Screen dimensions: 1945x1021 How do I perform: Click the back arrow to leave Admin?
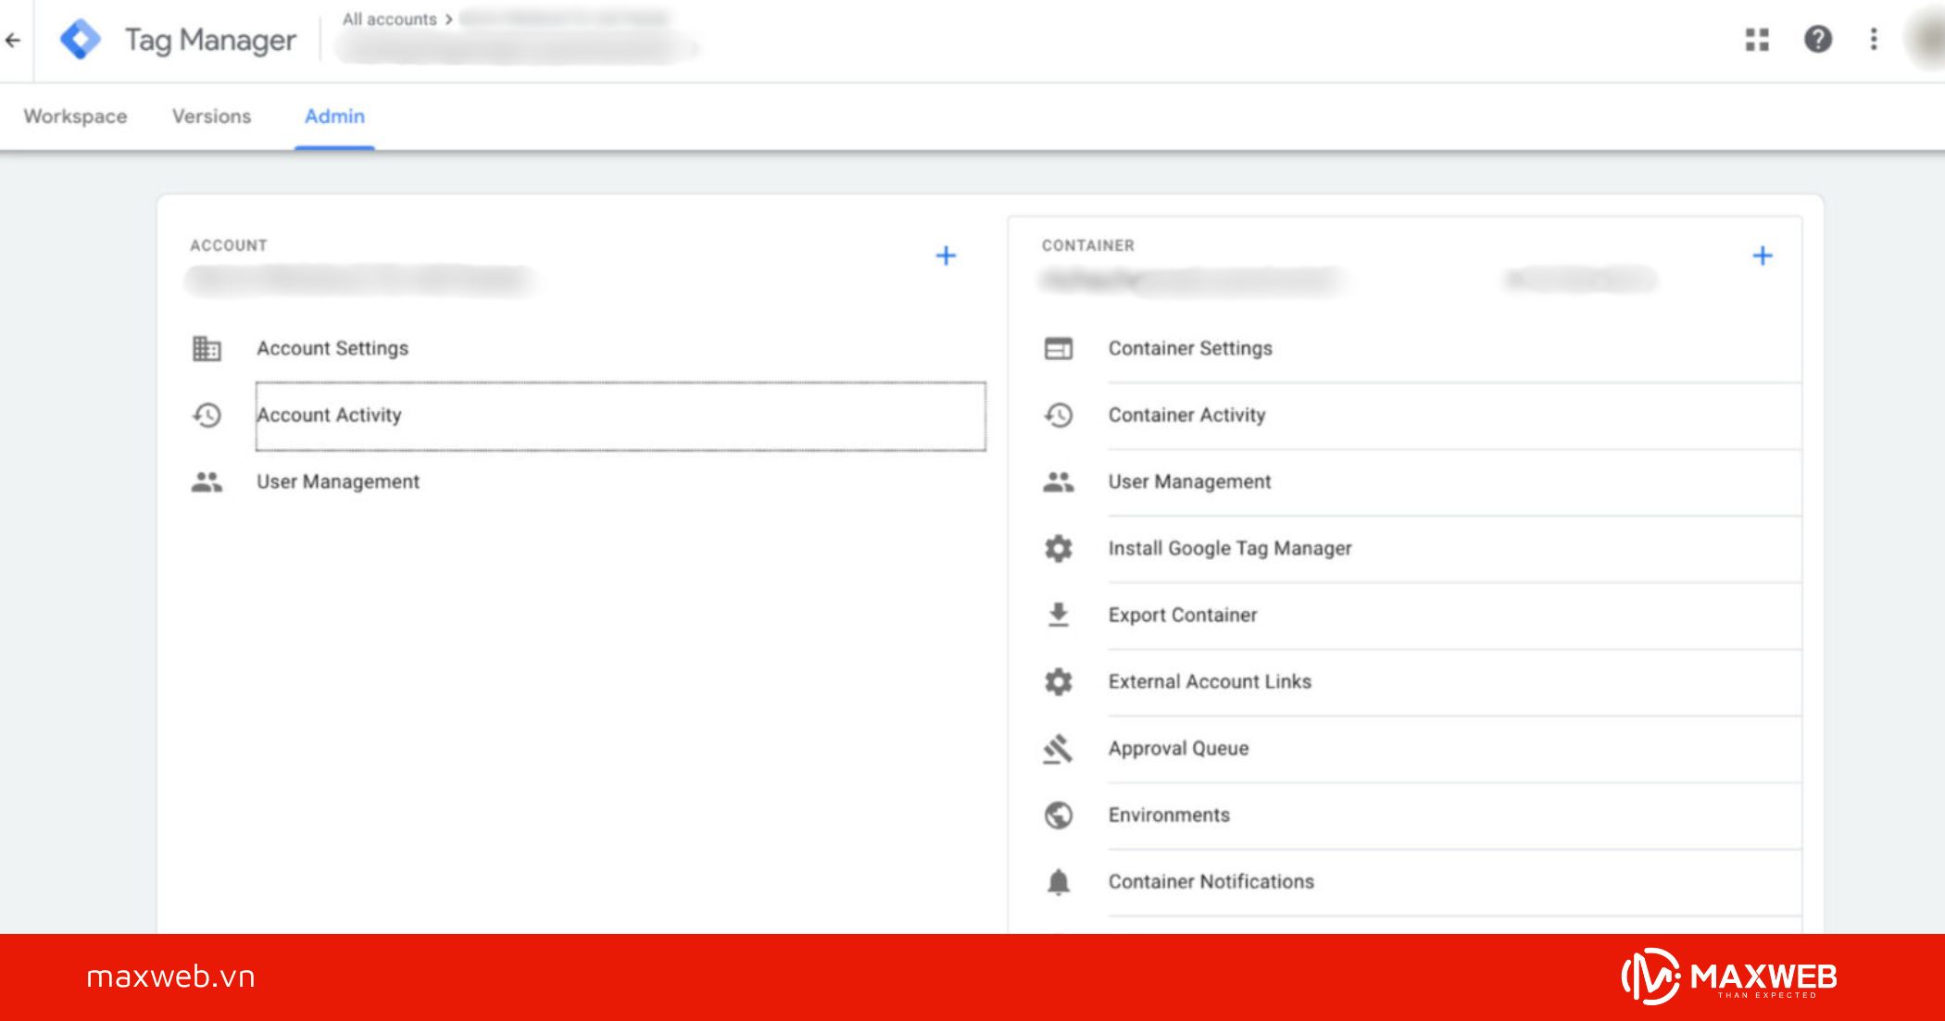(13, 40)
